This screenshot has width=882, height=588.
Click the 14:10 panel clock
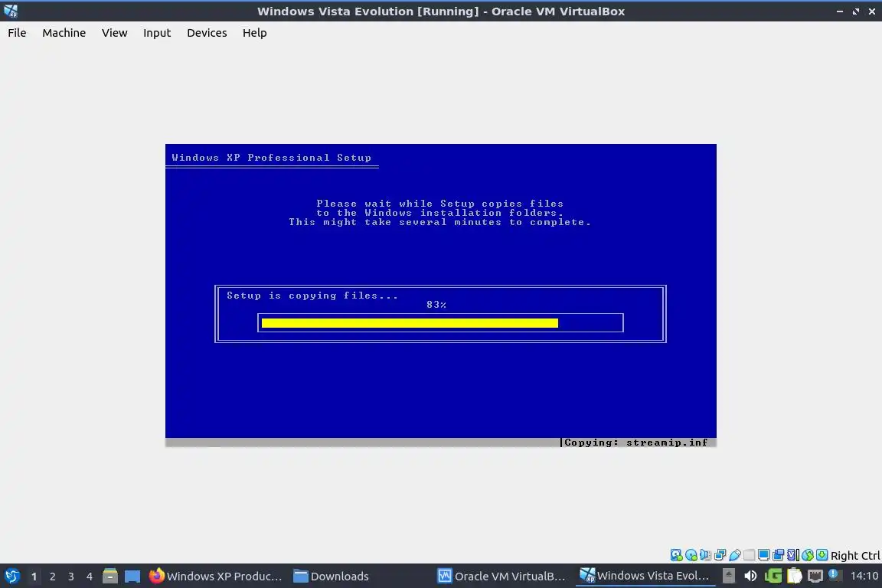(864, 576)
